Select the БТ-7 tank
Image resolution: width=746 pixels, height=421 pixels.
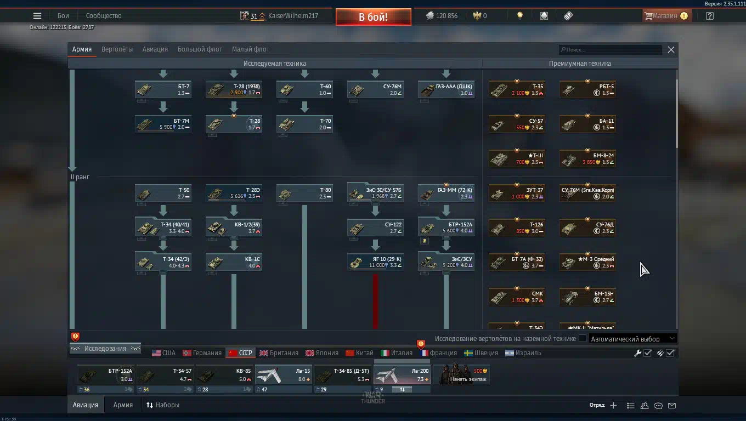pyautogui.click(x=163, y=89)
